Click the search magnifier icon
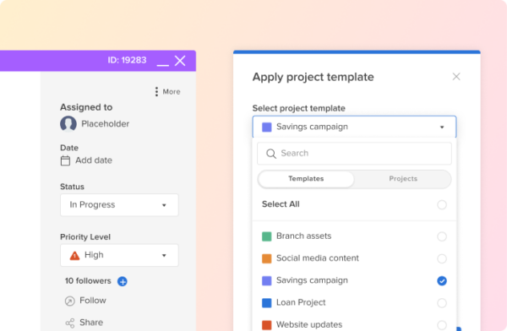The width and height of the screenshot is (507, 331). (271, 154)
